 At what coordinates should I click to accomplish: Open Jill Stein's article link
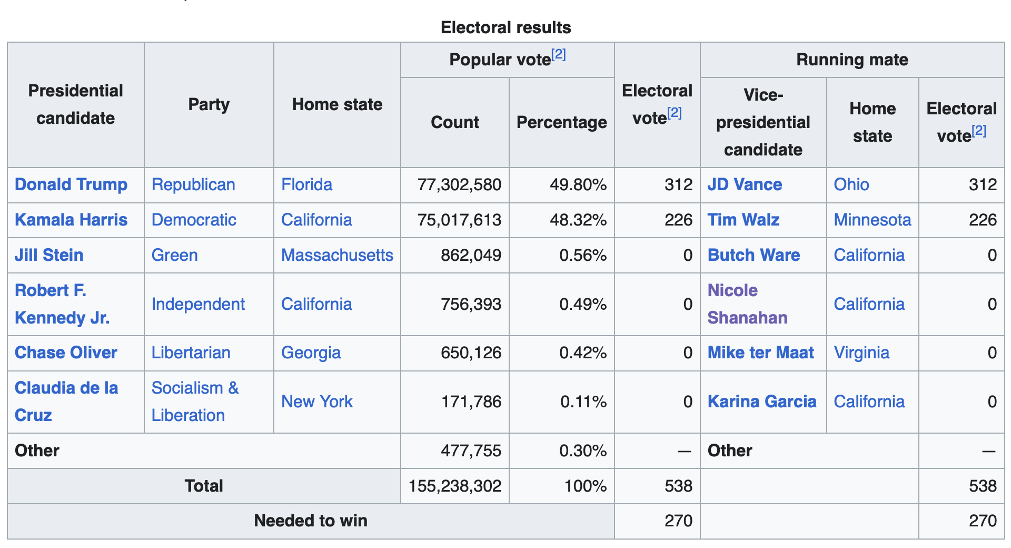(x=49, y=255)
